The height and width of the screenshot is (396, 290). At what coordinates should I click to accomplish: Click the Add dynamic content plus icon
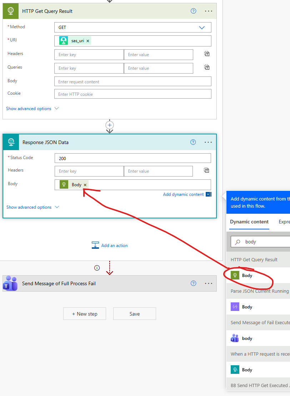coord(209,194)
